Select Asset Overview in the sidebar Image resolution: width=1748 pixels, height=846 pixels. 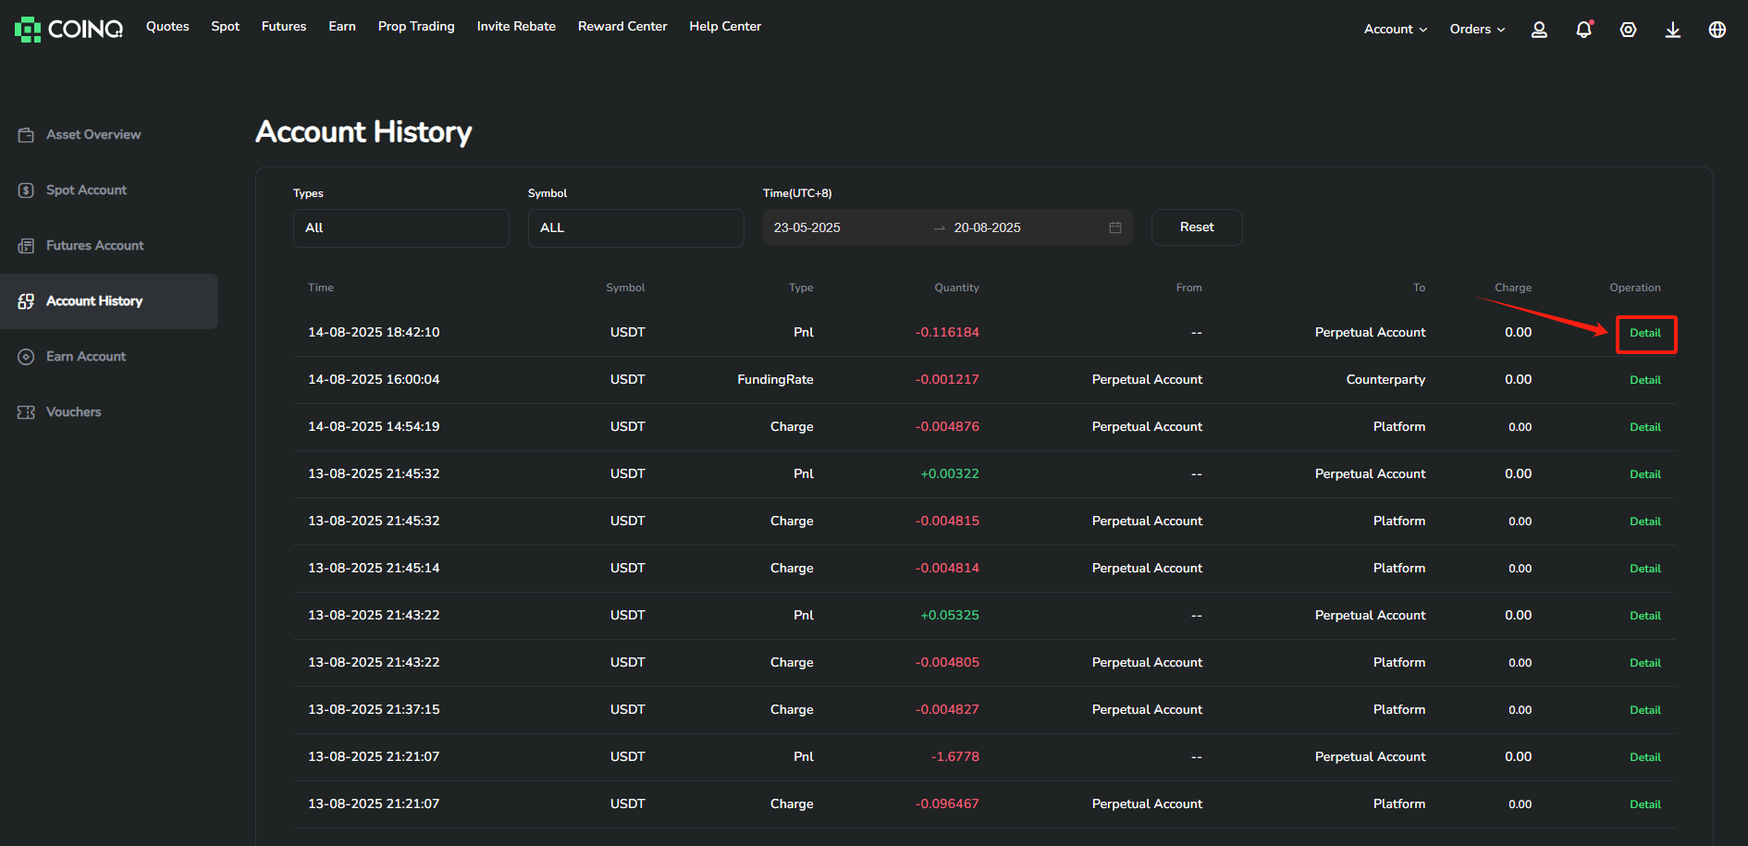[x=92, y=134]
